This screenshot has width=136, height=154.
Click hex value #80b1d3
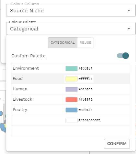[85, 110]
